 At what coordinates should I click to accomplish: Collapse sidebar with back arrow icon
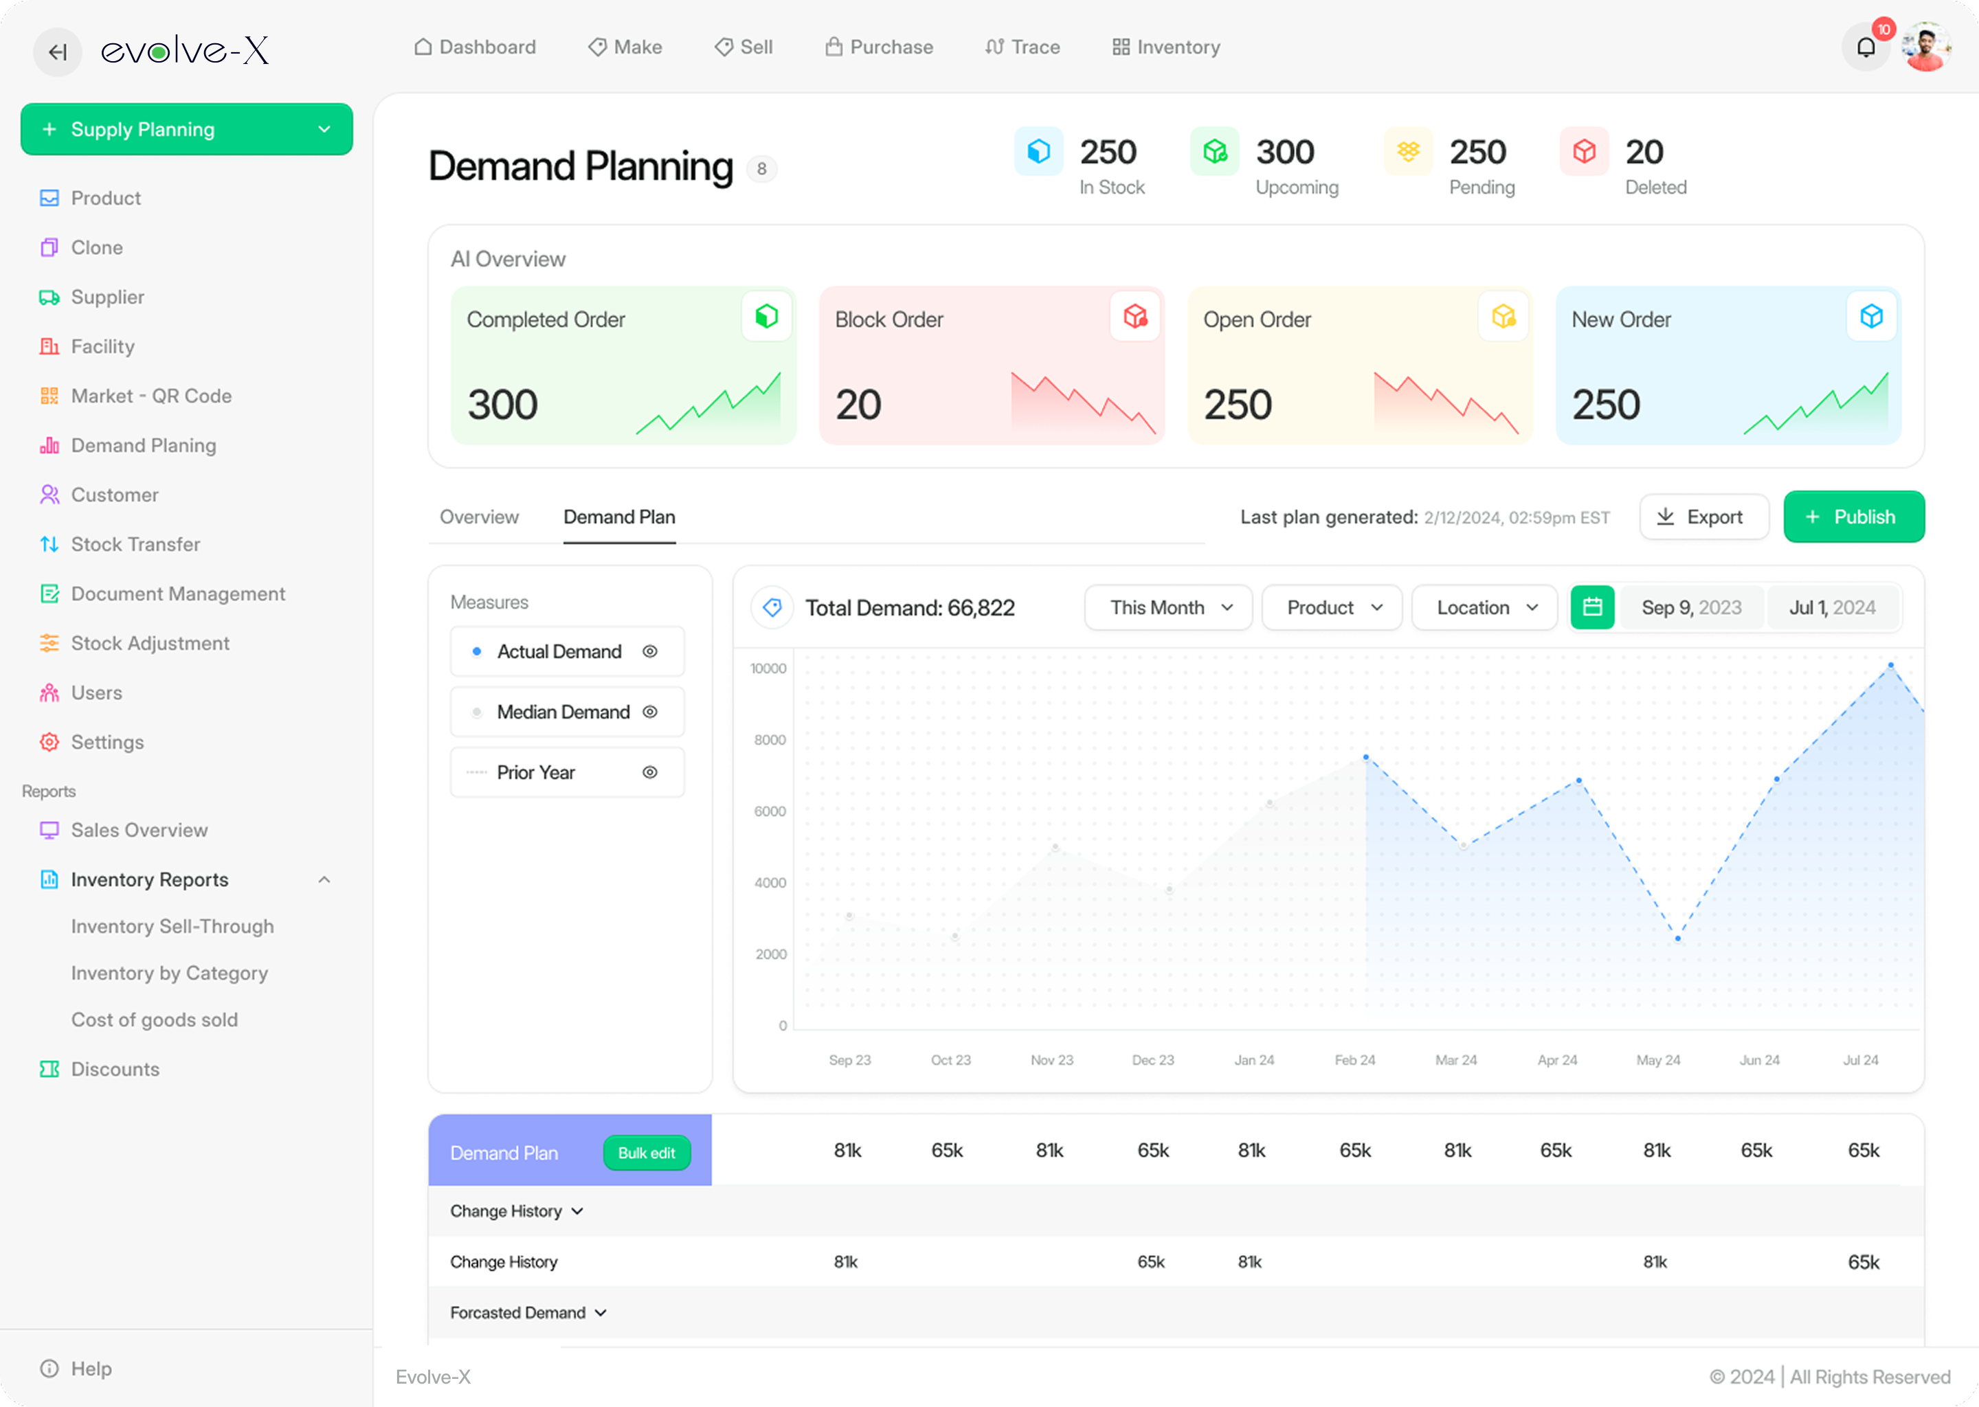[x=58, y=52]
